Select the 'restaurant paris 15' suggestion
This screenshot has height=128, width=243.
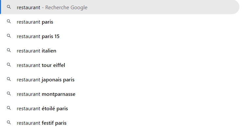[x=38, y=36]
